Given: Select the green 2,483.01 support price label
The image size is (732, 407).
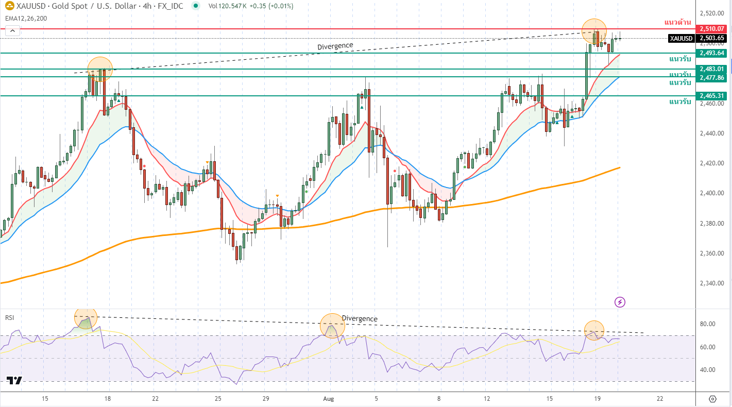Looking at the screenshot, I should 711,69.
